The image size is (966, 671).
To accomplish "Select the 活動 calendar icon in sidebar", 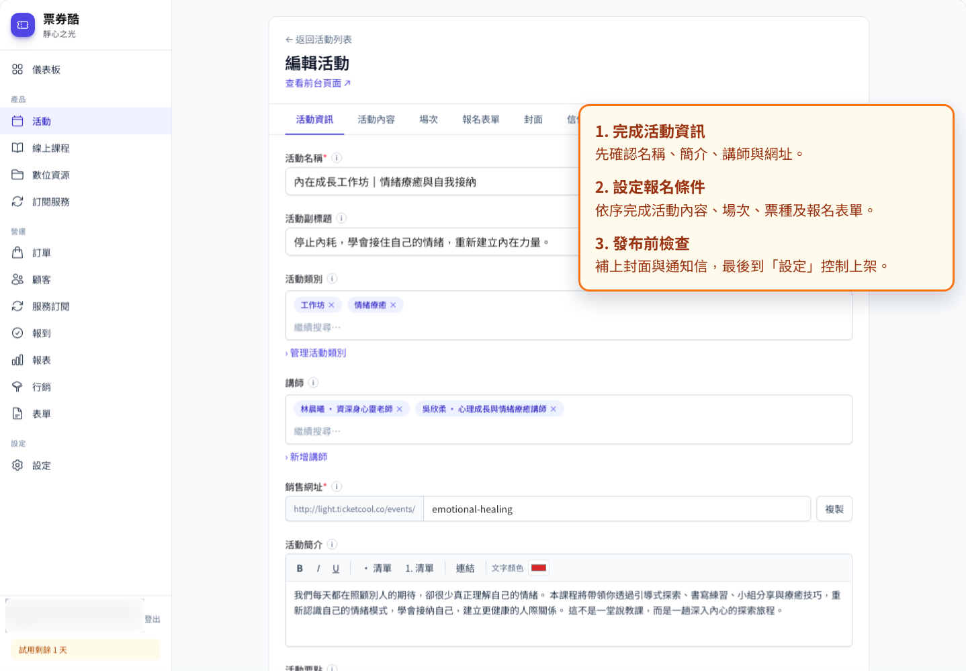I will click(17, 121).
